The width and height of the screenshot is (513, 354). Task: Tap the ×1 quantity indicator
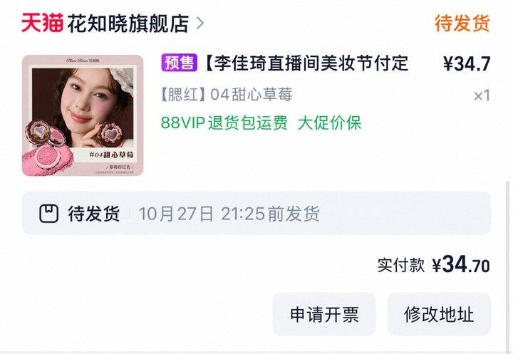(x=482, y=95)
